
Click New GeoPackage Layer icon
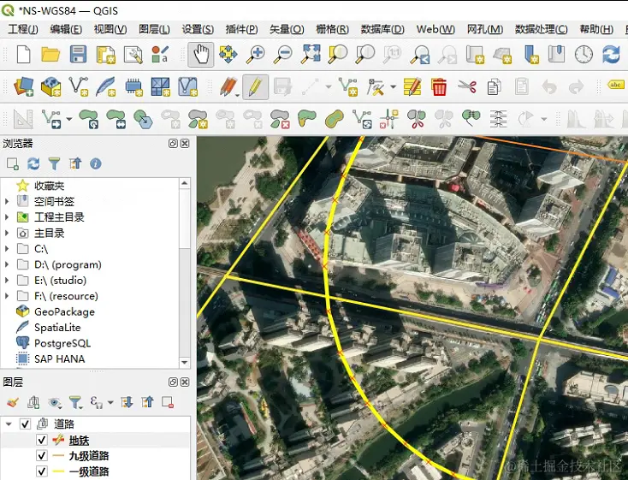click(x=50, y=86)
